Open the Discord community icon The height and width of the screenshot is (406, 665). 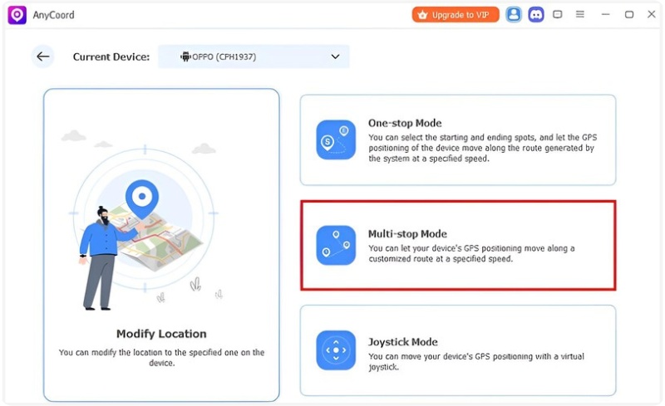coord(536,14)
